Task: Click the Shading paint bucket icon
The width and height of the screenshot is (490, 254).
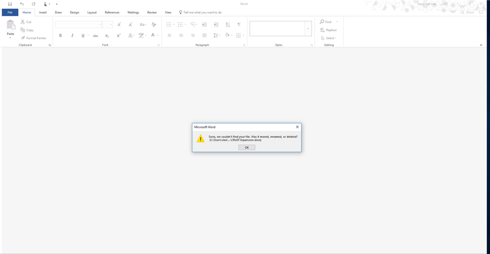Action: [x=227, y=35]
